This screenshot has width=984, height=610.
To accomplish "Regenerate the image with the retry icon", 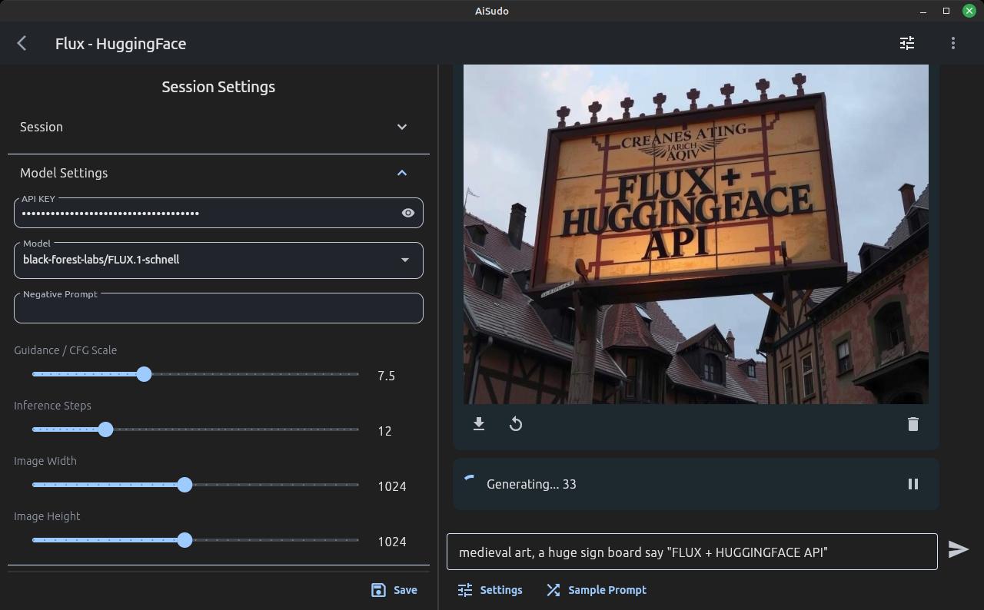I will click(x=516, y=424).
